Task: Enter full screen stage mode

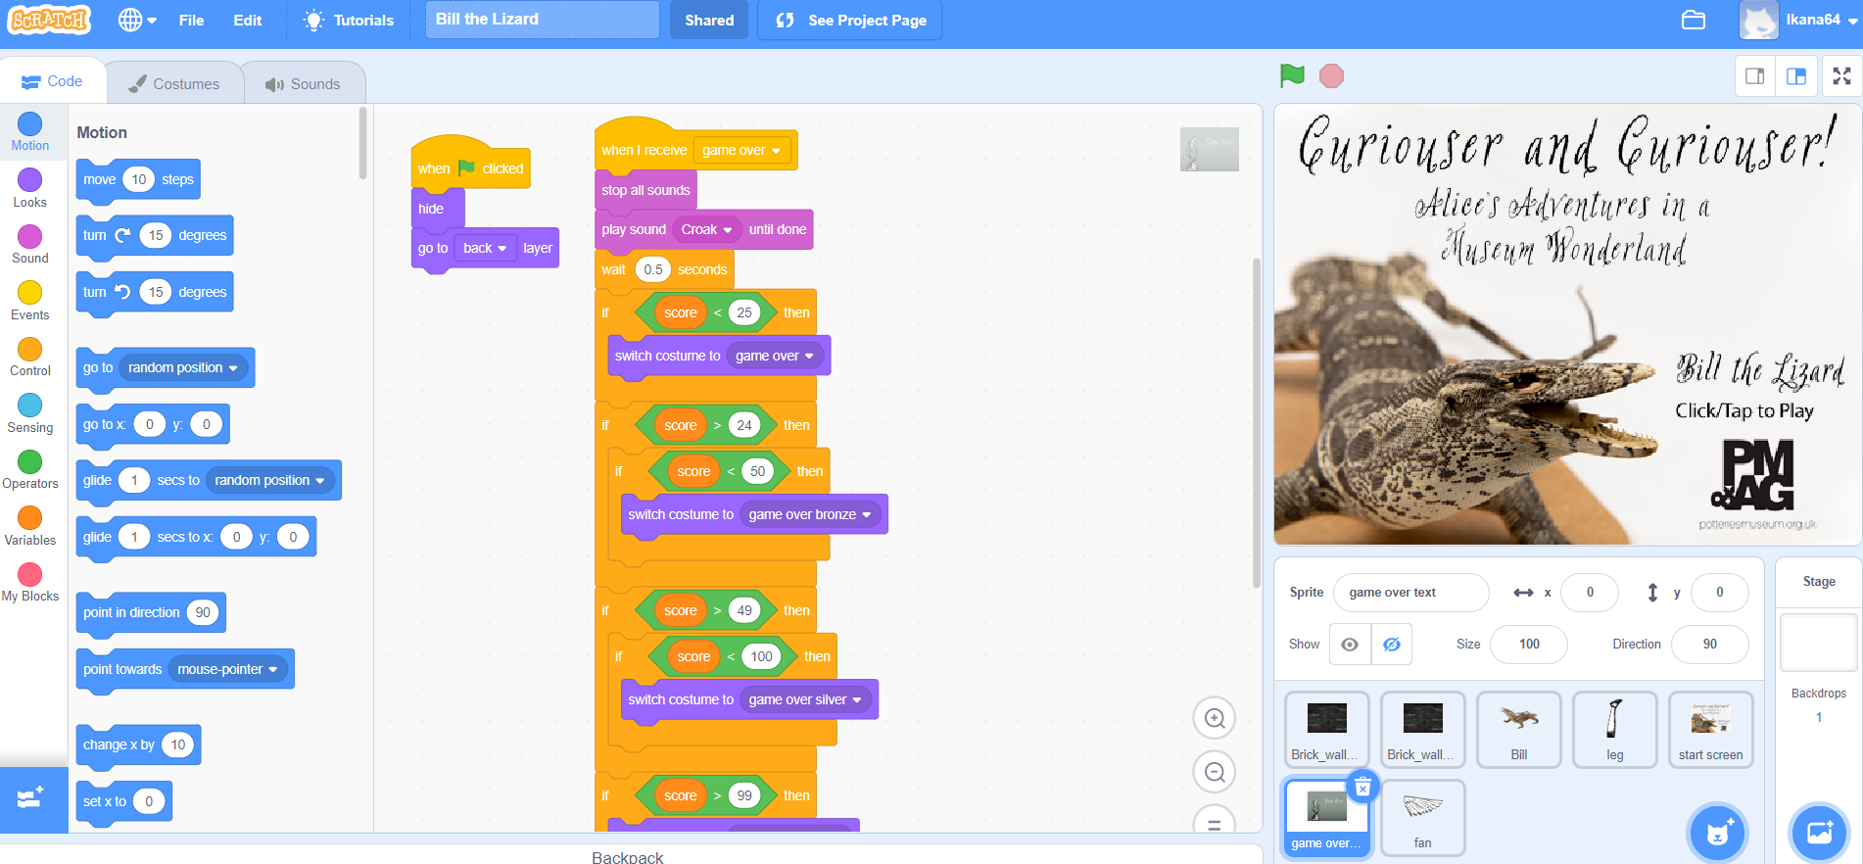Action: (x=1841, y=76)
